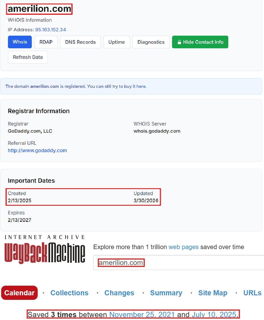Select the Whois tab
The height and width of the screenshot is (320, 264).
(x=20, y=42)
